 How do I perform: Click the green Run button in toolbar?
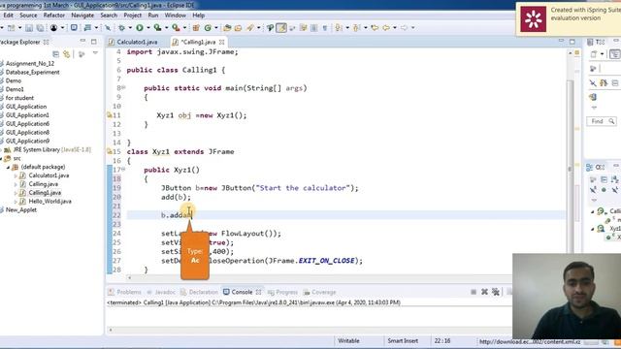(x=140, y=28)
